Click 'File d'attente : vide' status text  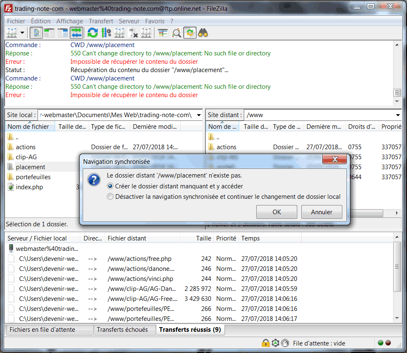pyautogui.click(x=319, y=343)
